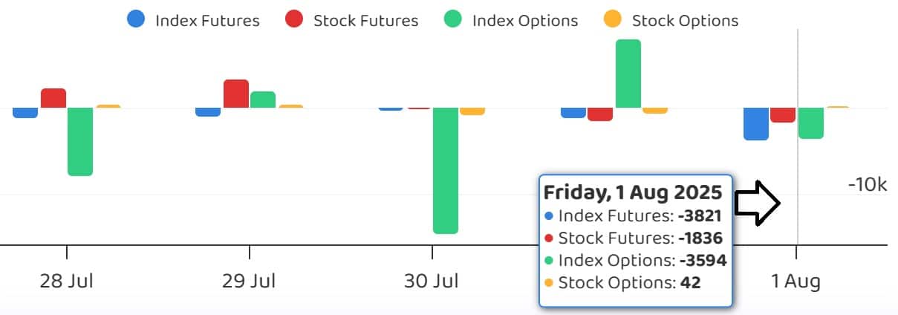Select the large green bar on 30 Jul

pyautogui.click(x=446, y=170)
